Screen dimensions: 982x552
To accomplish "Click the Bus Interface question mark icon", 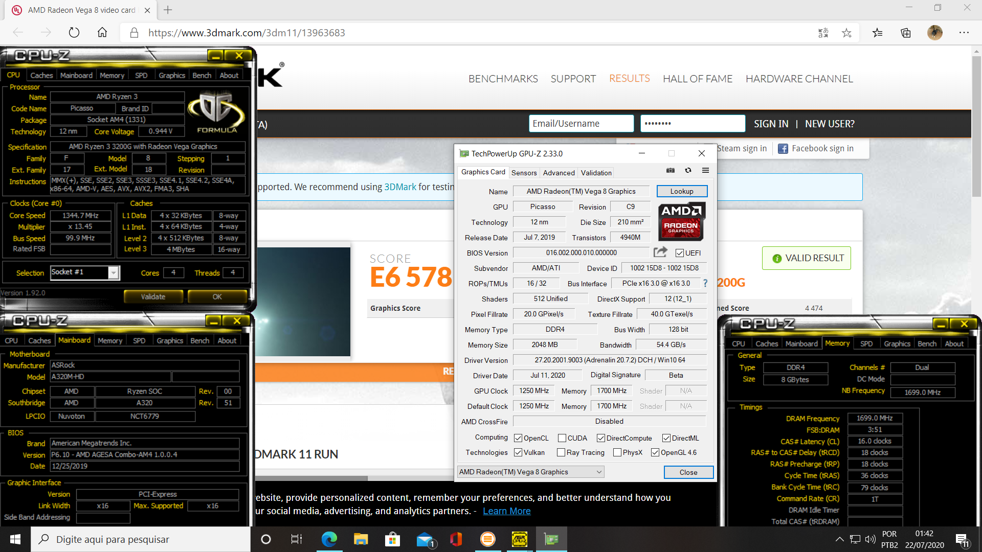I will tap(705, 283).
